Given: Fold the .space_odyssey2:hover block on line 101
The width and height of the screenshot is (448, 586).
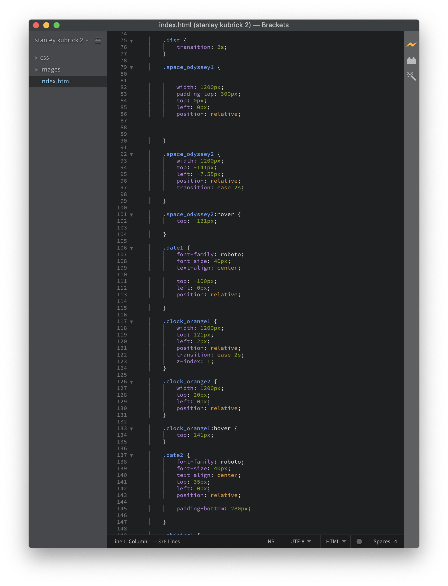Looking at the screenshot, I should (131, 215).
